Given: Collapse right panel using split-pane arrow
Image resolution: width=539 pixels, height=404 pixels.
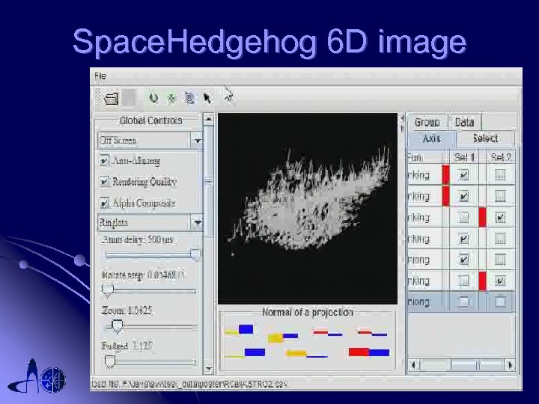Looking at the screenshot, I should (402, 118).
